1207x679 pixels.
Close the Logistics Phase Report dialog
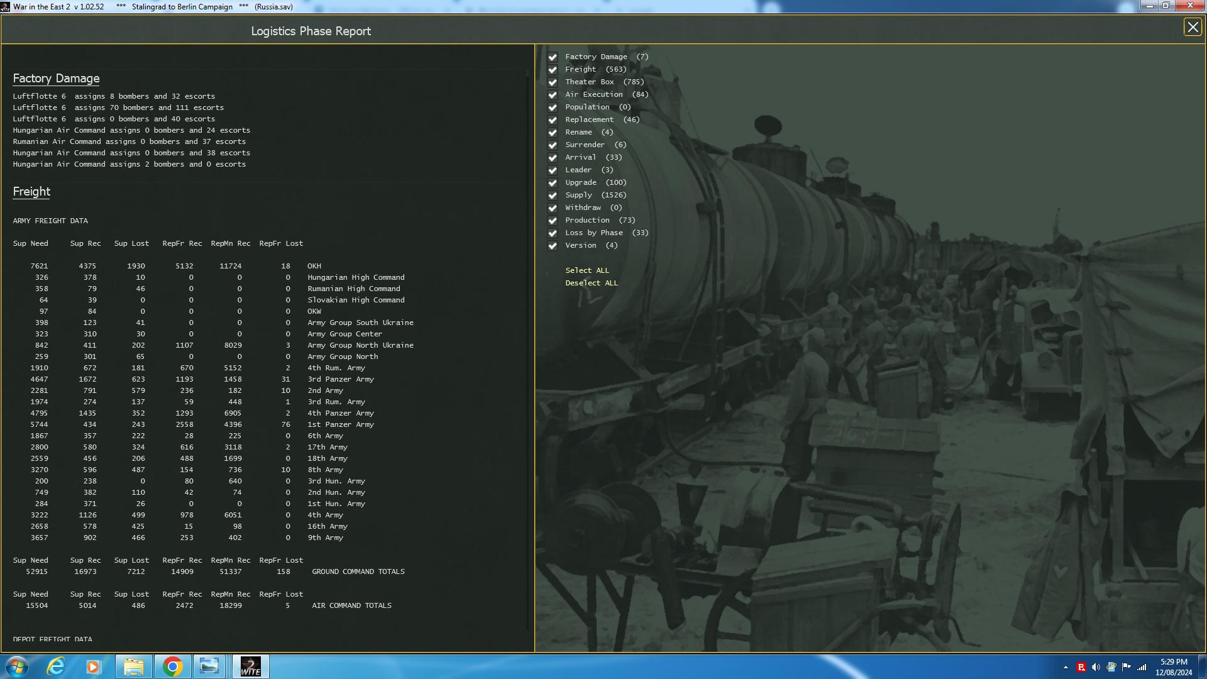(x=1193, y=27)
